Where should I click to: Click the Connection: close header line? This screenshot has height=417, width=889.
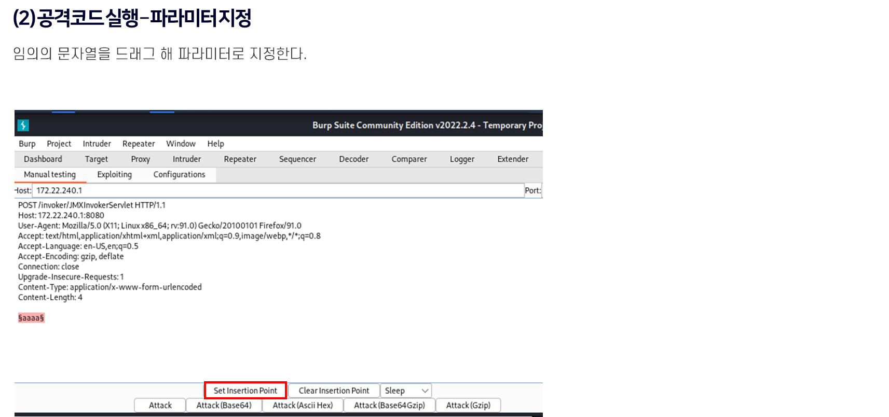(49, 267)
